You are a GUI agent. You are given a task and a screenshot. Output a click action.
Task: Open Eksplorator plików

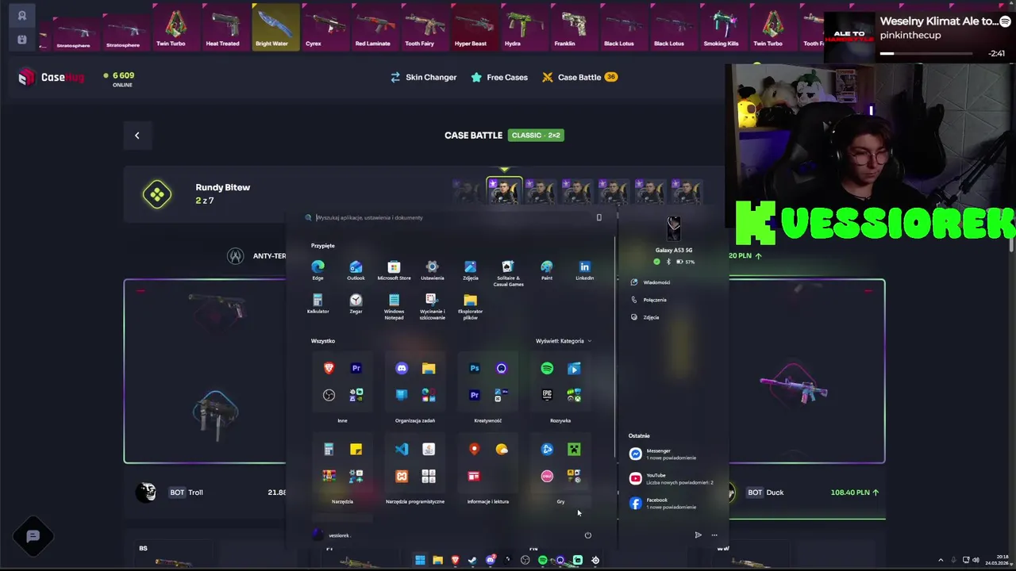[470, 305]
